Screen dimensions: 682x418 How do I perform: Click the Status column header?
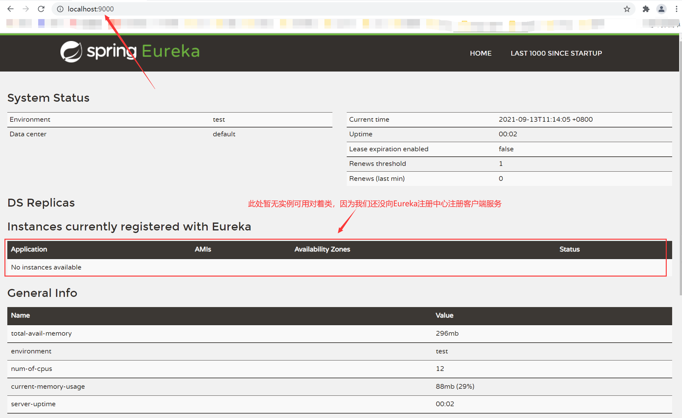click(569, 249)
